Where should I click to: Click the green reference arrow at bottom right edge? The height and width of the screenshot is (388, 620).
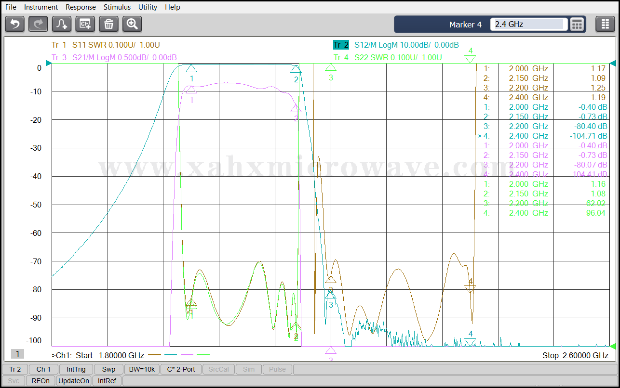[613, 346]
